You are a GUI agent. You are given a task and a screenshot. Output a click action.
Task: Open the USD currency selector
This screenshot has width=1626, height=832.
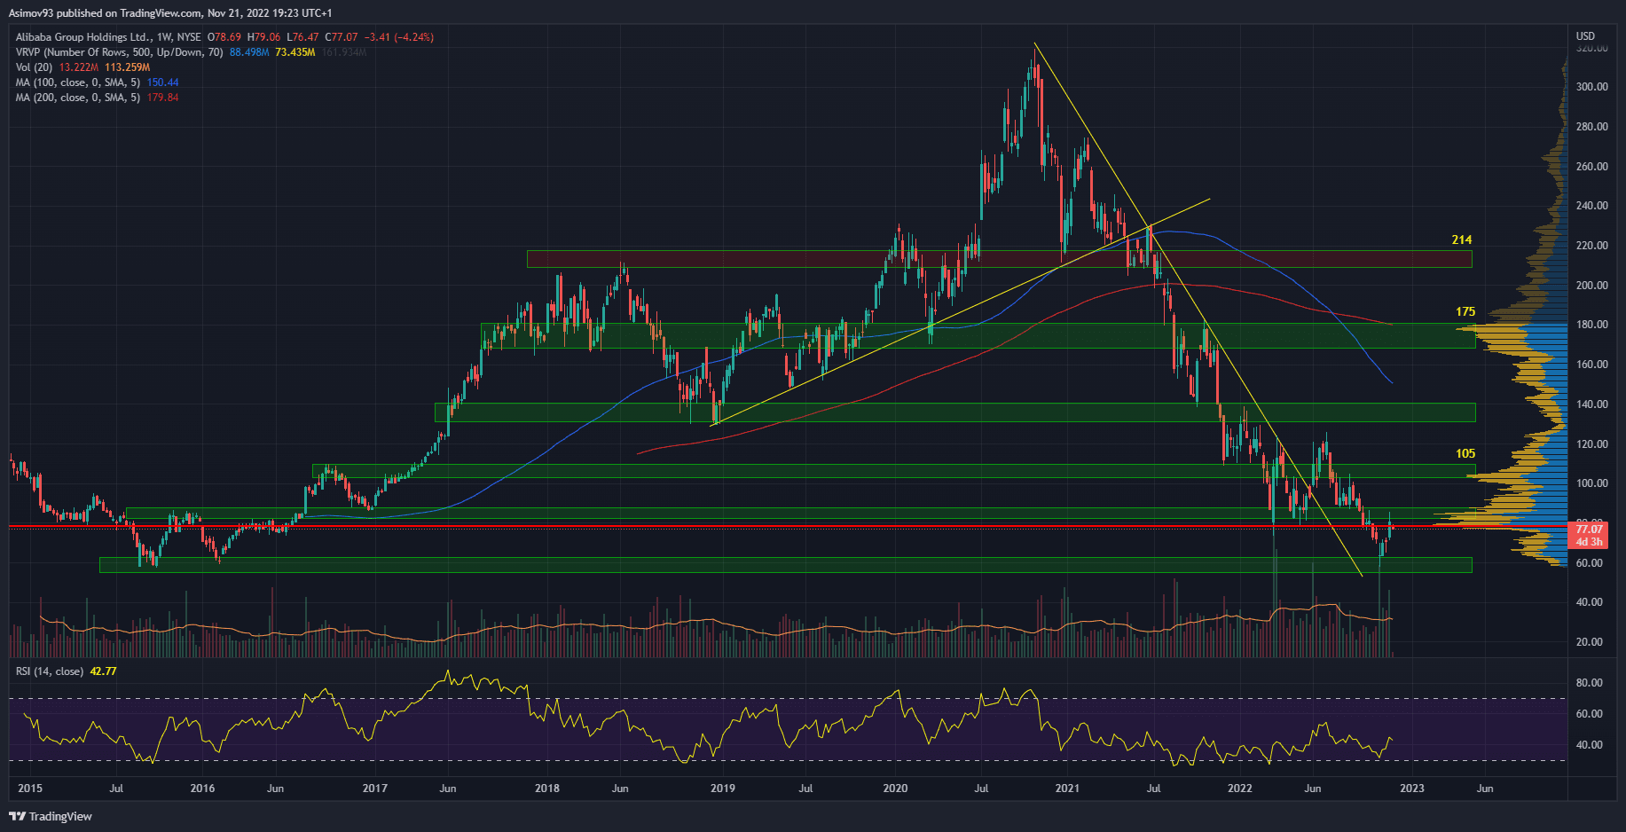click(x=1584, y=36)
